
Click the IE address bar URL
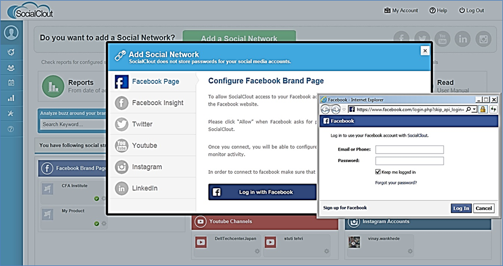coord(410,110)
